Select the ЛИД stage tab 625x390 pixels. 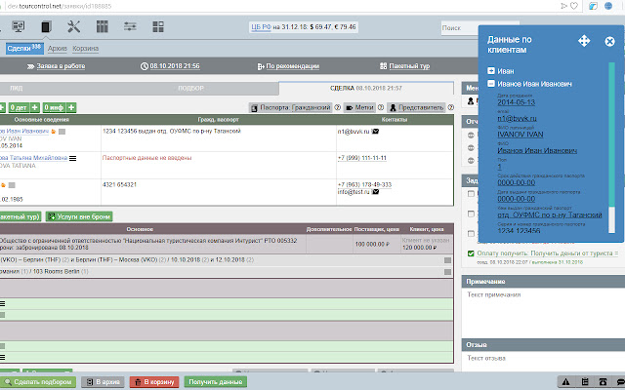17,89
